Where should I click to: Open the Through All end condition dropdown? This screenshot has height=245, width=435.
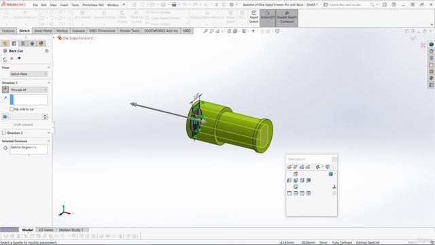29,90
